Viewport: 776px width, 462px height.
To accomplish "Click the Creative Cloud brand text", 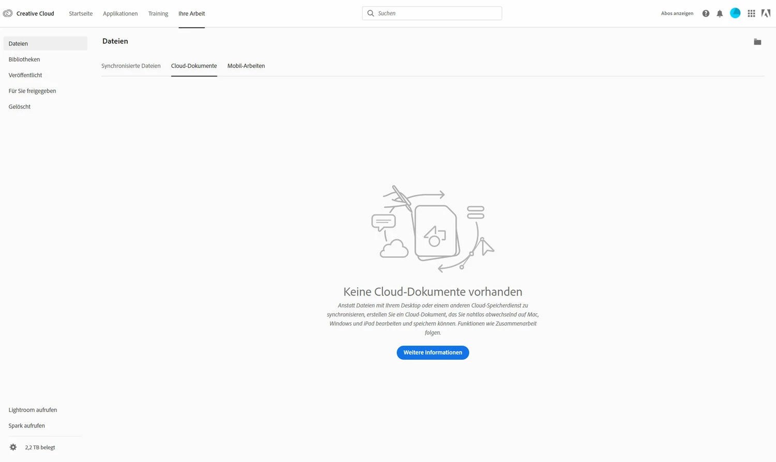I will [35, 13].
